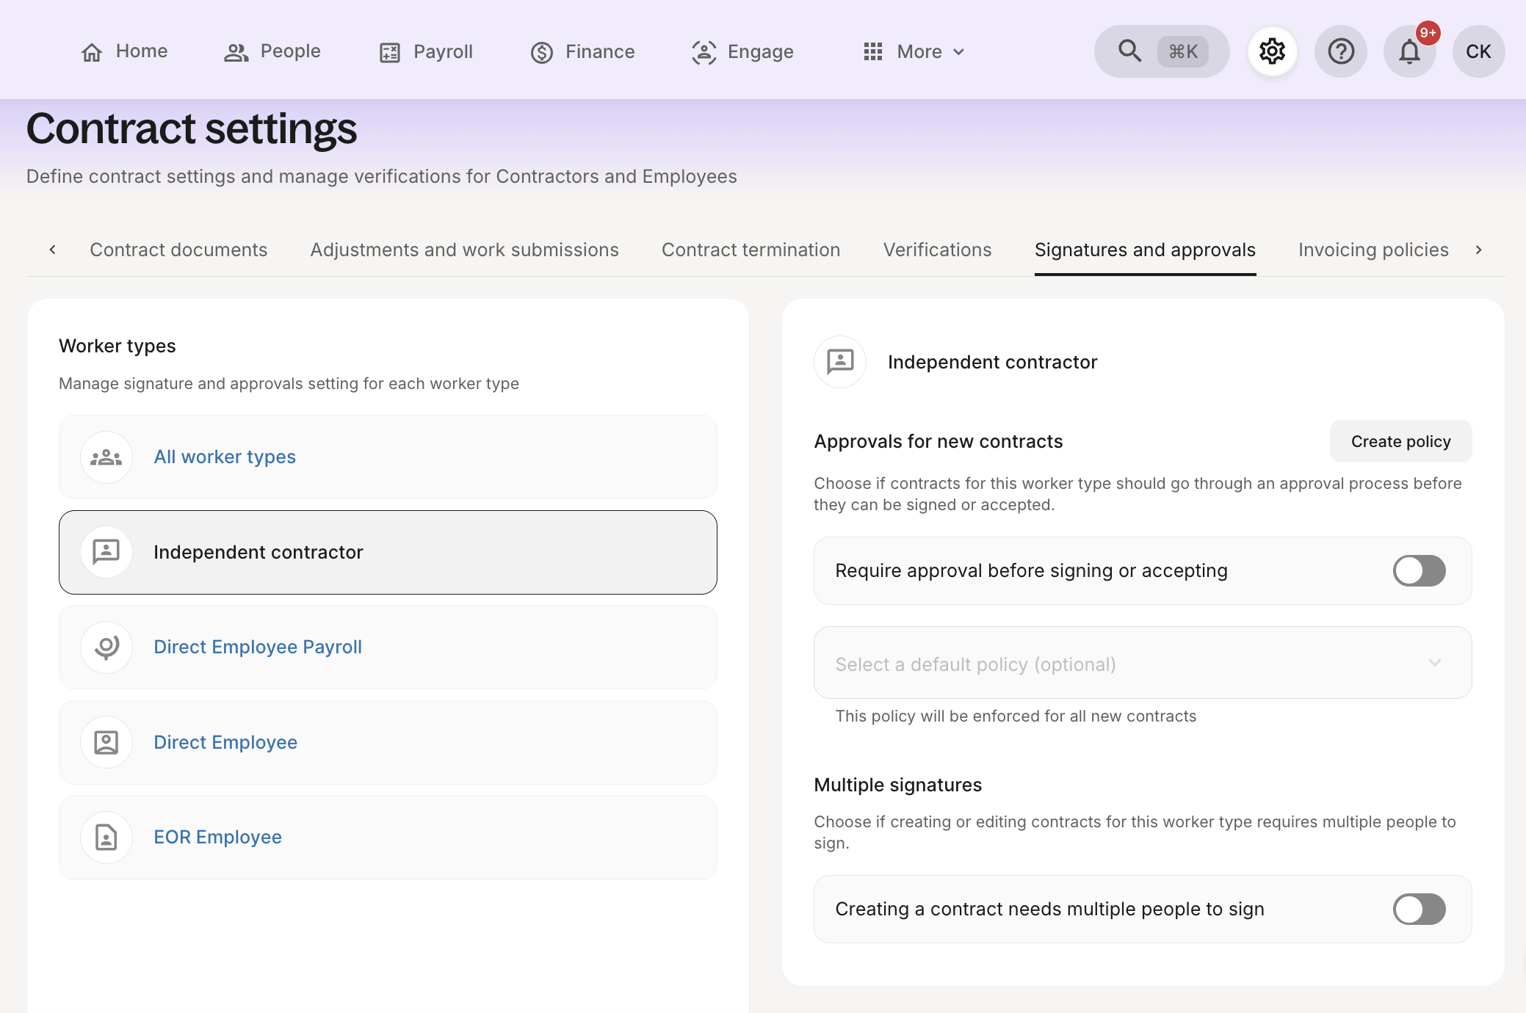Click the Payroll calculator icon

tap(389, 52)
